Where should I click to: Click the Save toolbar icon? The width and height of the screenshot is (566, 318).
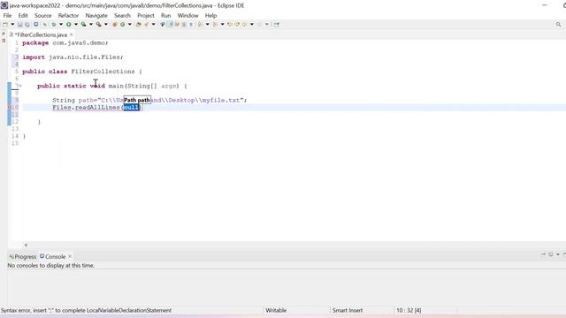[x=19, y=25]
